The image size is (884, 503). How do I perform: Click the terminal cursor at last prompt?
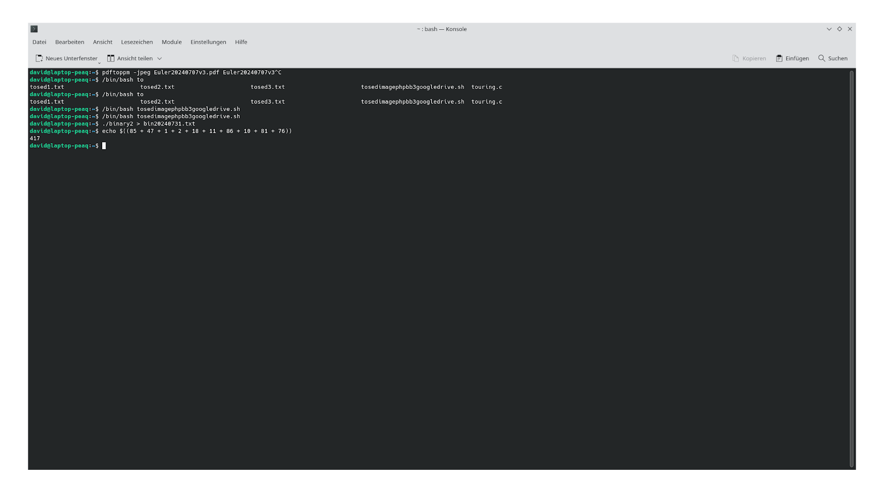pyautogui.click(x=104, y=146)
